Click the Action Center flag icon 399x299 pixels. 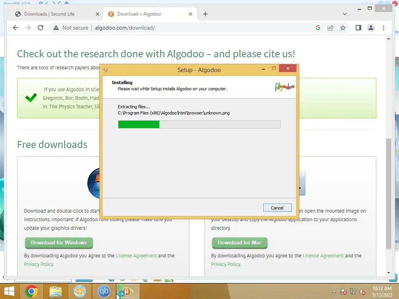coord(344,292)
